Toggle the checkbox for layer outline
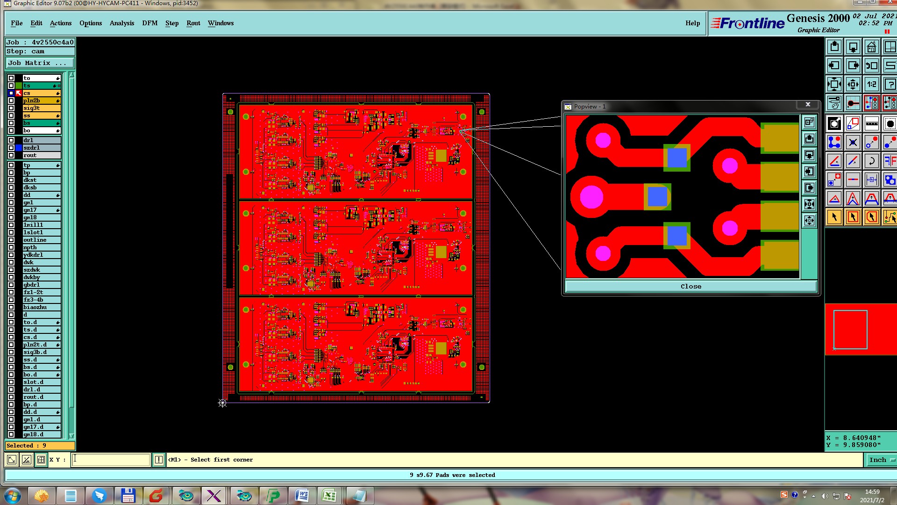Viewport: 897px width, 505px height. pos(11,240)
